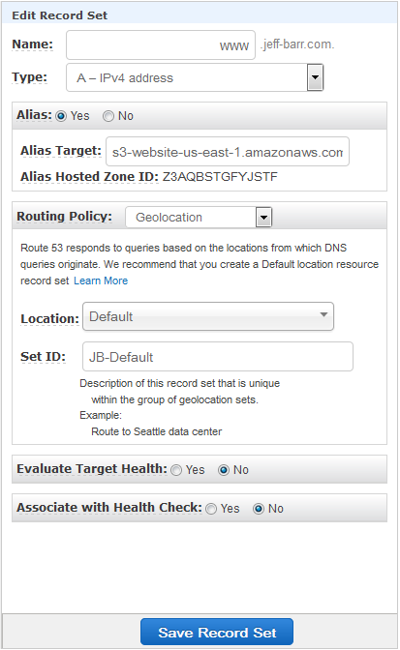
Task: Select No for Evaluate Target Health
Action: pos(224,470)
